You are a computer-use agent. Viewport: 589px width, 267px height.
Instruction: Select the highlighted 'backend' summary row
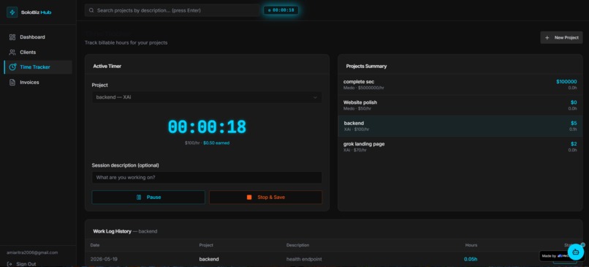coord(460,126)
